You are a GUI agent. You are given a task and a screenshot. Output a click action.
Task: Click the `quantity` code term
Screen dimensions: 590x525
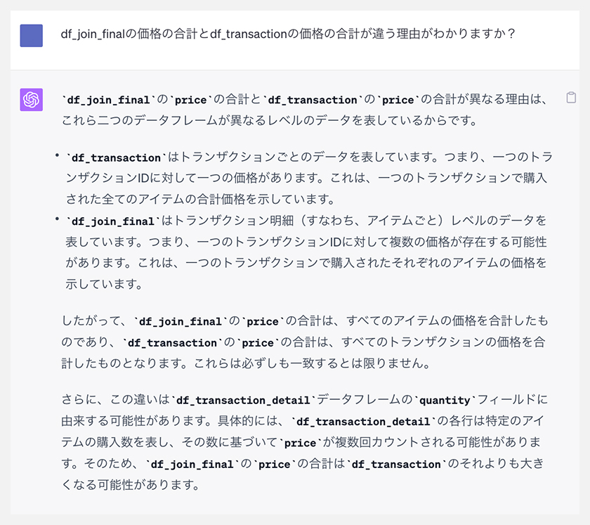point(445,400)
